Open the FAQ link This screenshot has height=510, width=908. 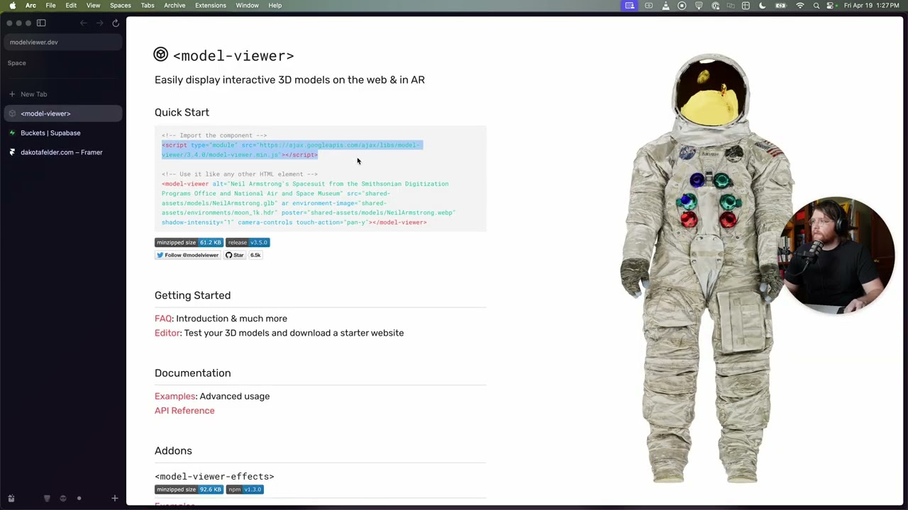[x=163, y=319]
